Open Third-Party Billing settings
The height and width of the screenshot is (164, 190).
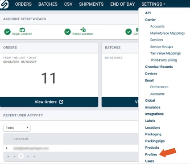tap(164, 60)
